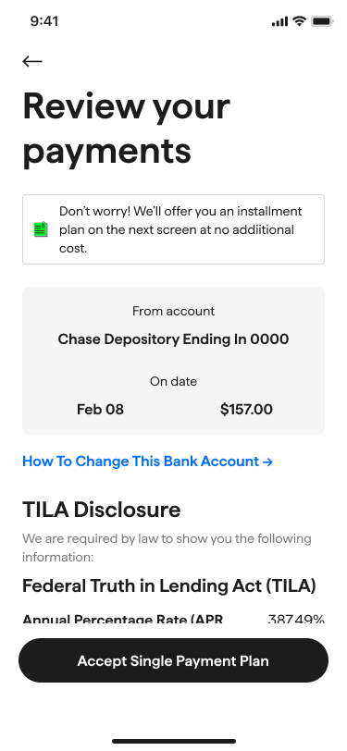Select the Feb 08 payment date
The image size is (347, 751).
pos(100,410)
